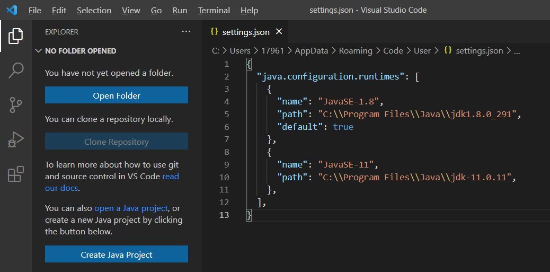Screen dimensions: 550x272
Task: Open the Search view in activity bar
Action: (x=16, y=70)
